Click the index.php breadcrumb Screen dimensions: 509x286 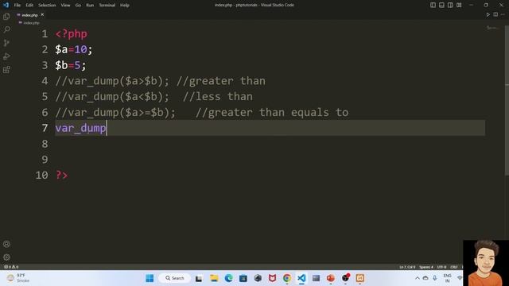pos(29,23)
